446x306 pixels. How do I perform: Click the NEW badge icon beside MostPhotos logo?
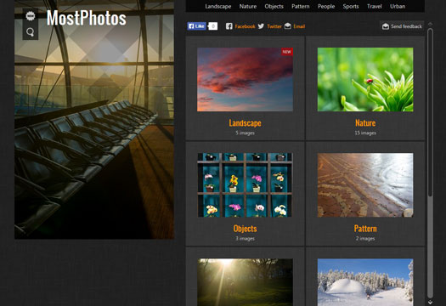click(31, 16)
